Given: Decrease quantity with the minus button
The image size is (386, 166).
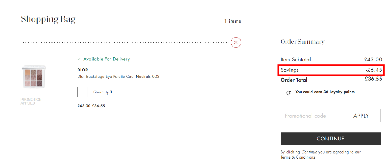Looking at the screenshot, I should click(x=83, y=92).
